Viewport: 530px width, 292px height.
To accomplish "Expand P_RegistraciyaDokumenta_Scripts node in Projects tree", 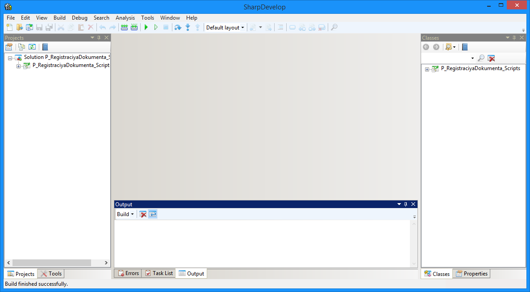I will 19,66.
